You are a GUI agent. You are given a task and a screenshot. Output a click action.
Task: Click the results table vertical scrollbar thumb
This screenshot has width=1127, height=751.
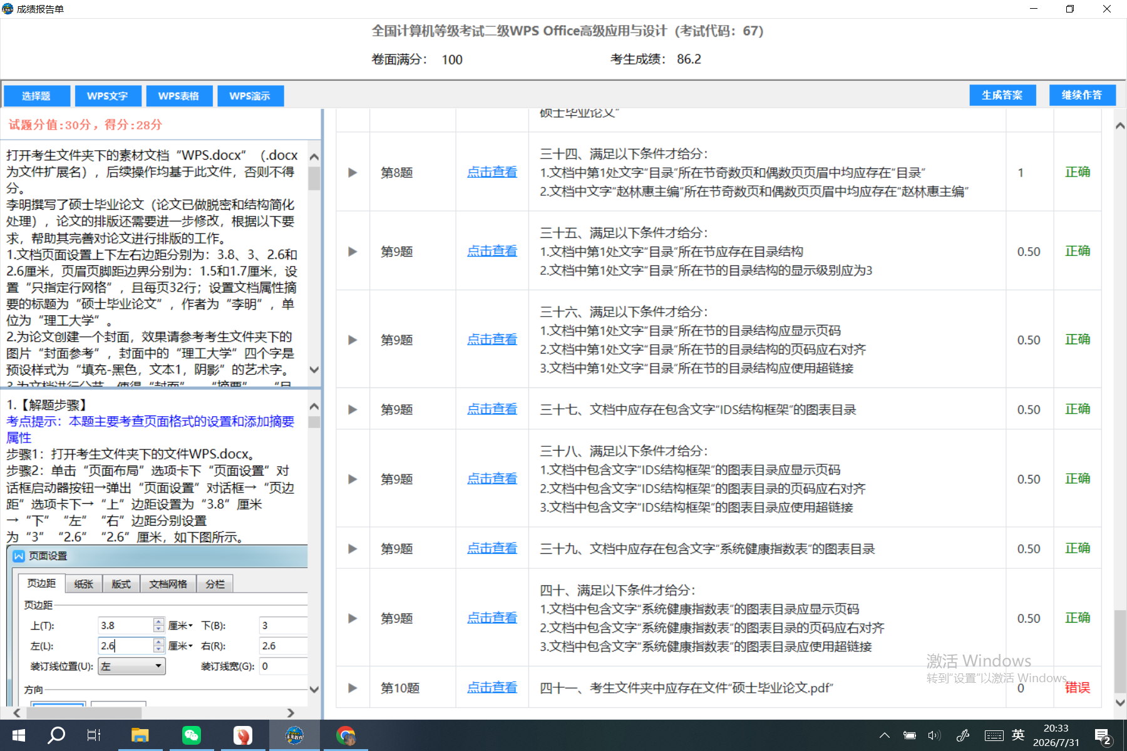tap(1120, 651)
